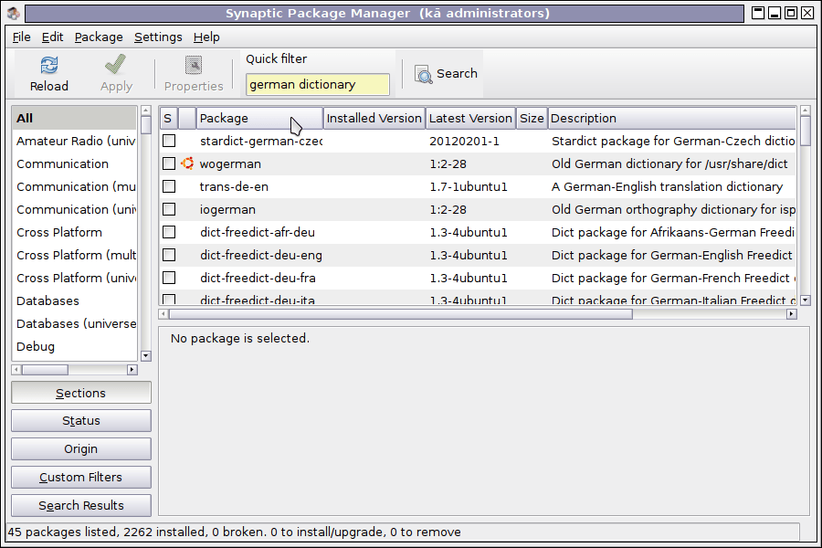Viewport: 822px width, 548px height.
Task: Click the Origin filter button
Action: click(81, 448)
